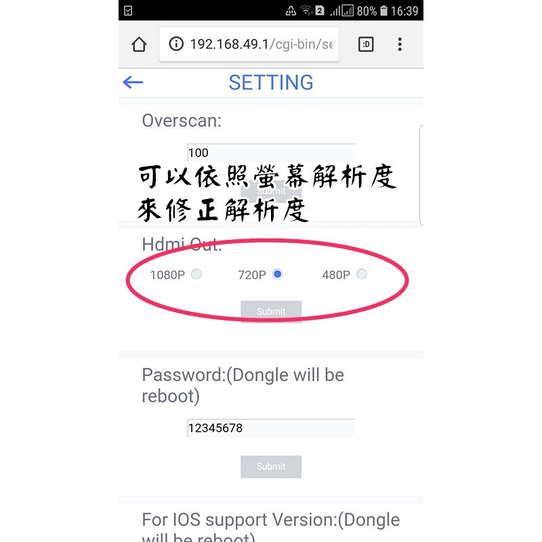Screen dimensions: 542x542
Task: Submit the Password setting
Action: pos(271,467)
